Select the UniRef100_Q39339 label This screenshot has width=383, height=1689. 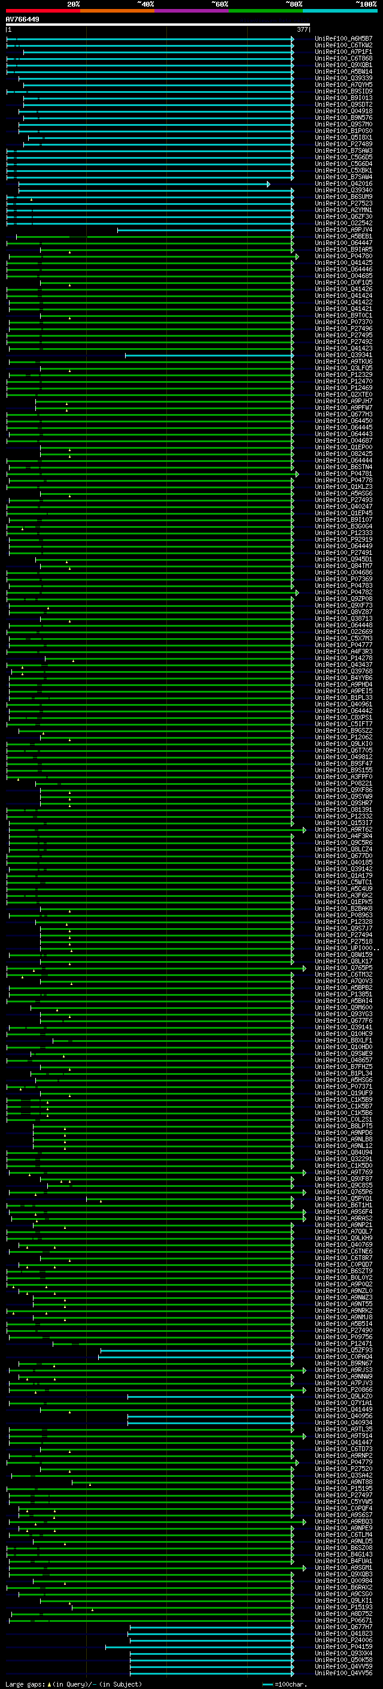pyautogui.click(x=344, y=78)
